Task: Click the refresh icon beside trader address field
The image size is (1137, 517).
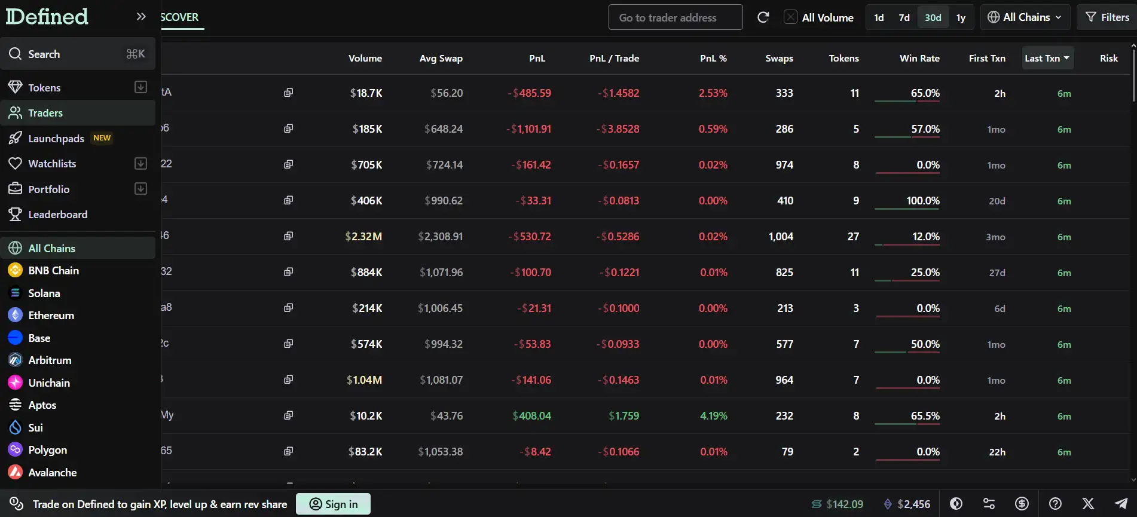Action: 763,17
